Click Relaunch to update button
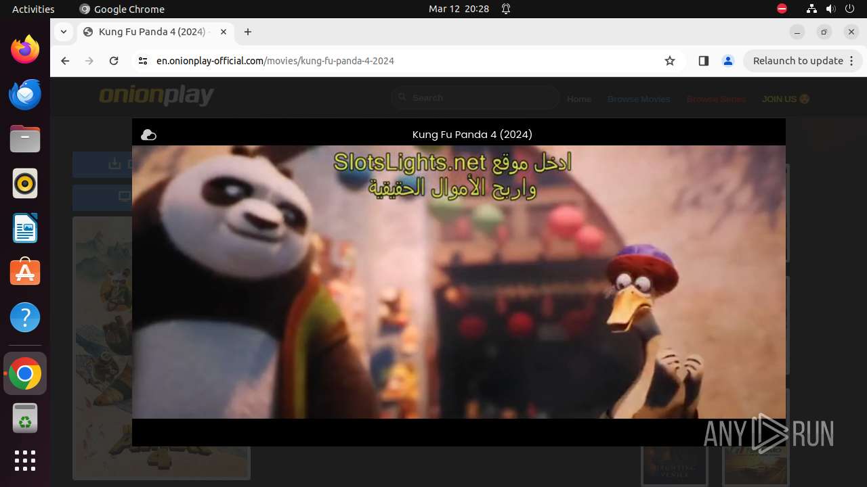Viewport: 867px width, 487px height. [x=803, y=61]
